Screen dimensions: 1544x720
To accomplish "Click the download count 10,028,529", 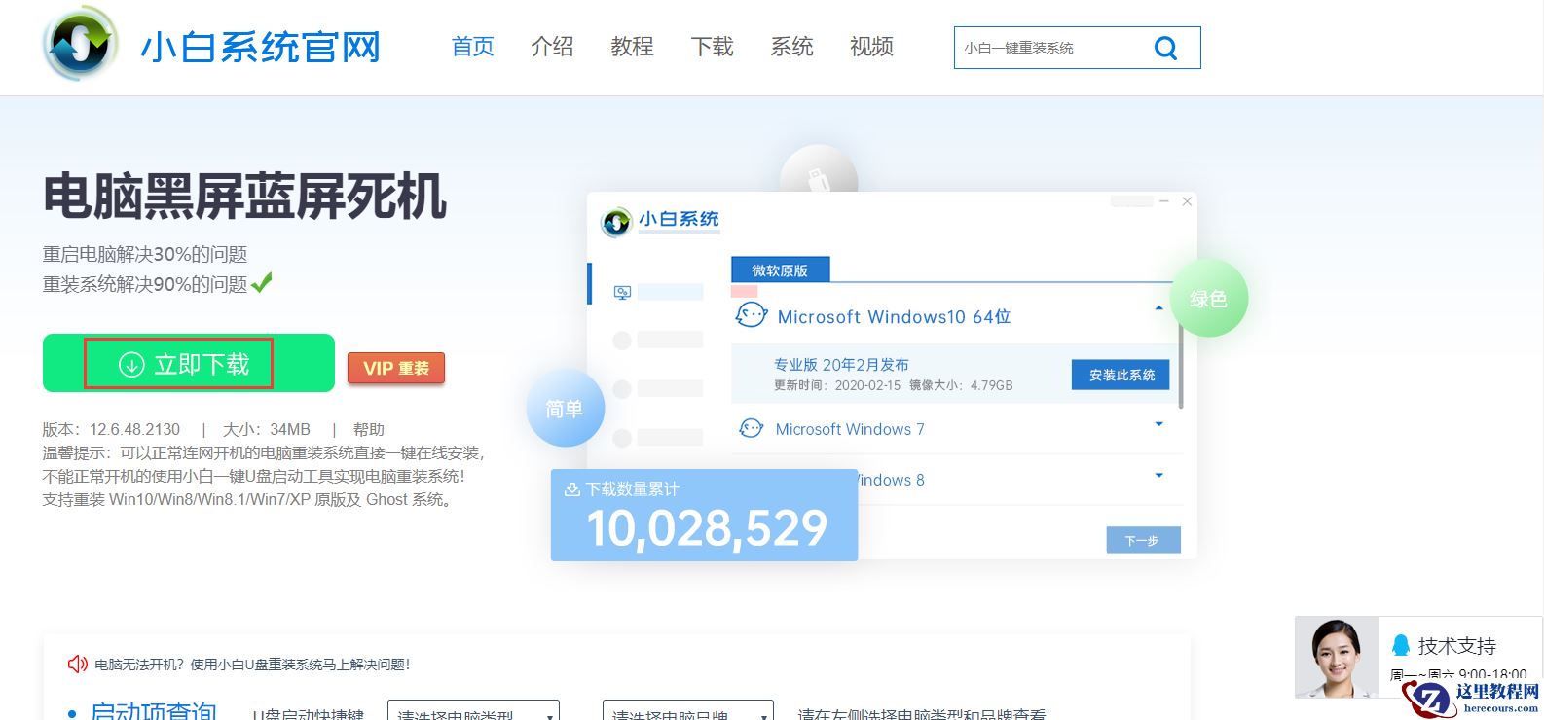I will (707, 528).
